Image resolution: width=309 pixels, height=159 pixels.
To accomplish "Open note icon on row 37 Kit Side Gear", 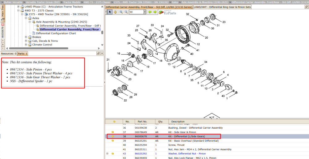I will tap(113, 132).
